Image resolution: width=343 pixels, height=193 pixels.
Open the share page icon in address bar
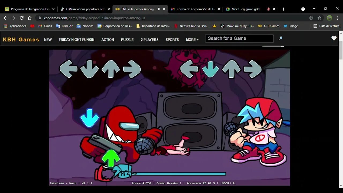(311, 18)
